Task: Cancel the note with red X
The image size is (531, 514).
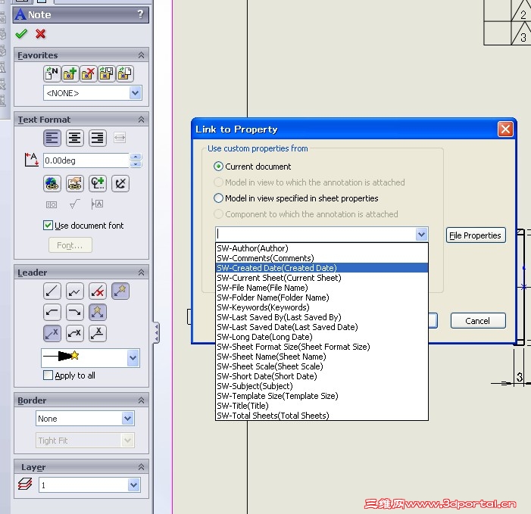Action: tap(41, 34)
